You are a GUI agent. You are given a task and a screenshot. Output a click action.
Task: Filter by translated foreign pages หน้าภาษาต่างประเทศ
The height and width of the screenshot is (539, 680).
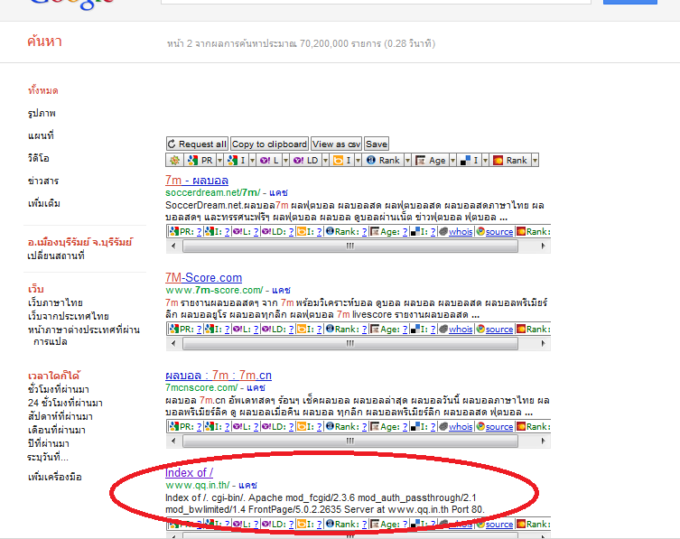[x=84, y=336]
